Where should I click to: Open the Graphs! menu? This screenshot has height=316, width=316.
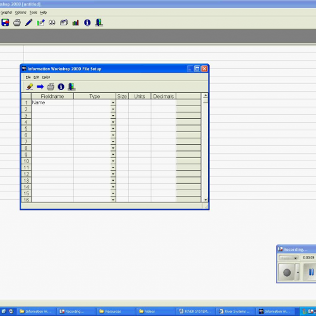[6, 13]
